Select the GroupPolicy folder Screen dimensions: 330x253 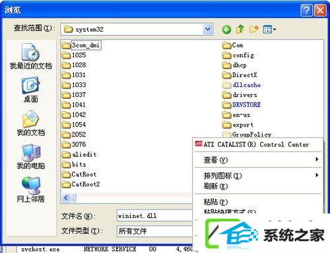pyautogui.click(x=247, y=134)
